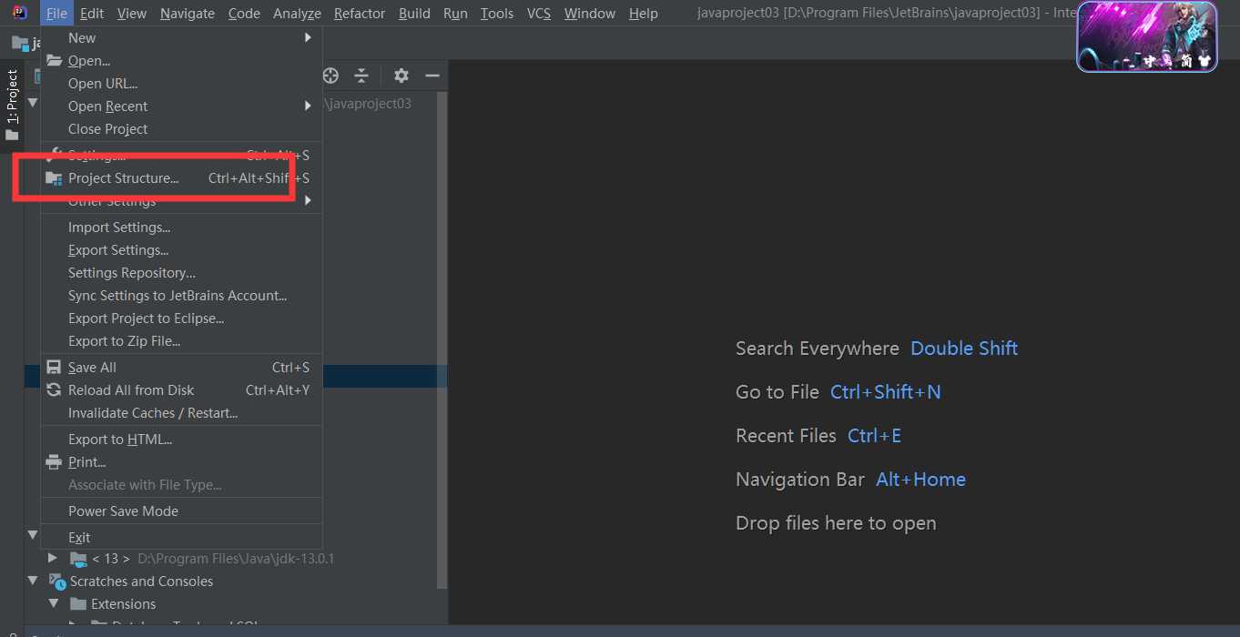
Task: Open the Build menu
Action: click(x=414, y=14)
